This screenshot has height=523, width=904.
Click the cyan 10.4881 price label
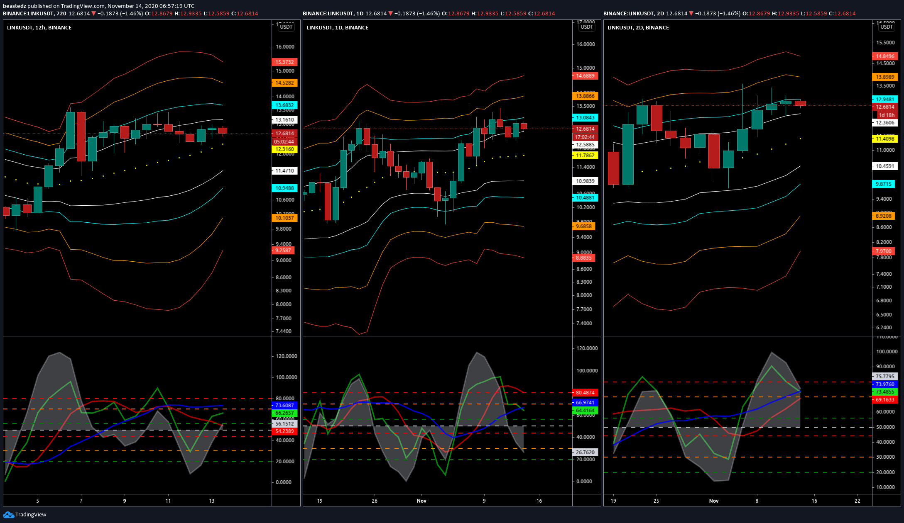point(585,198)
